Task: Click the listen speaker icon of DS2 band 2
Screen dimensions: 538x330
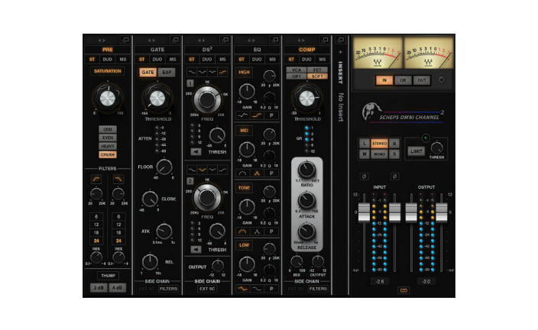Action: (x=196, y=249)
